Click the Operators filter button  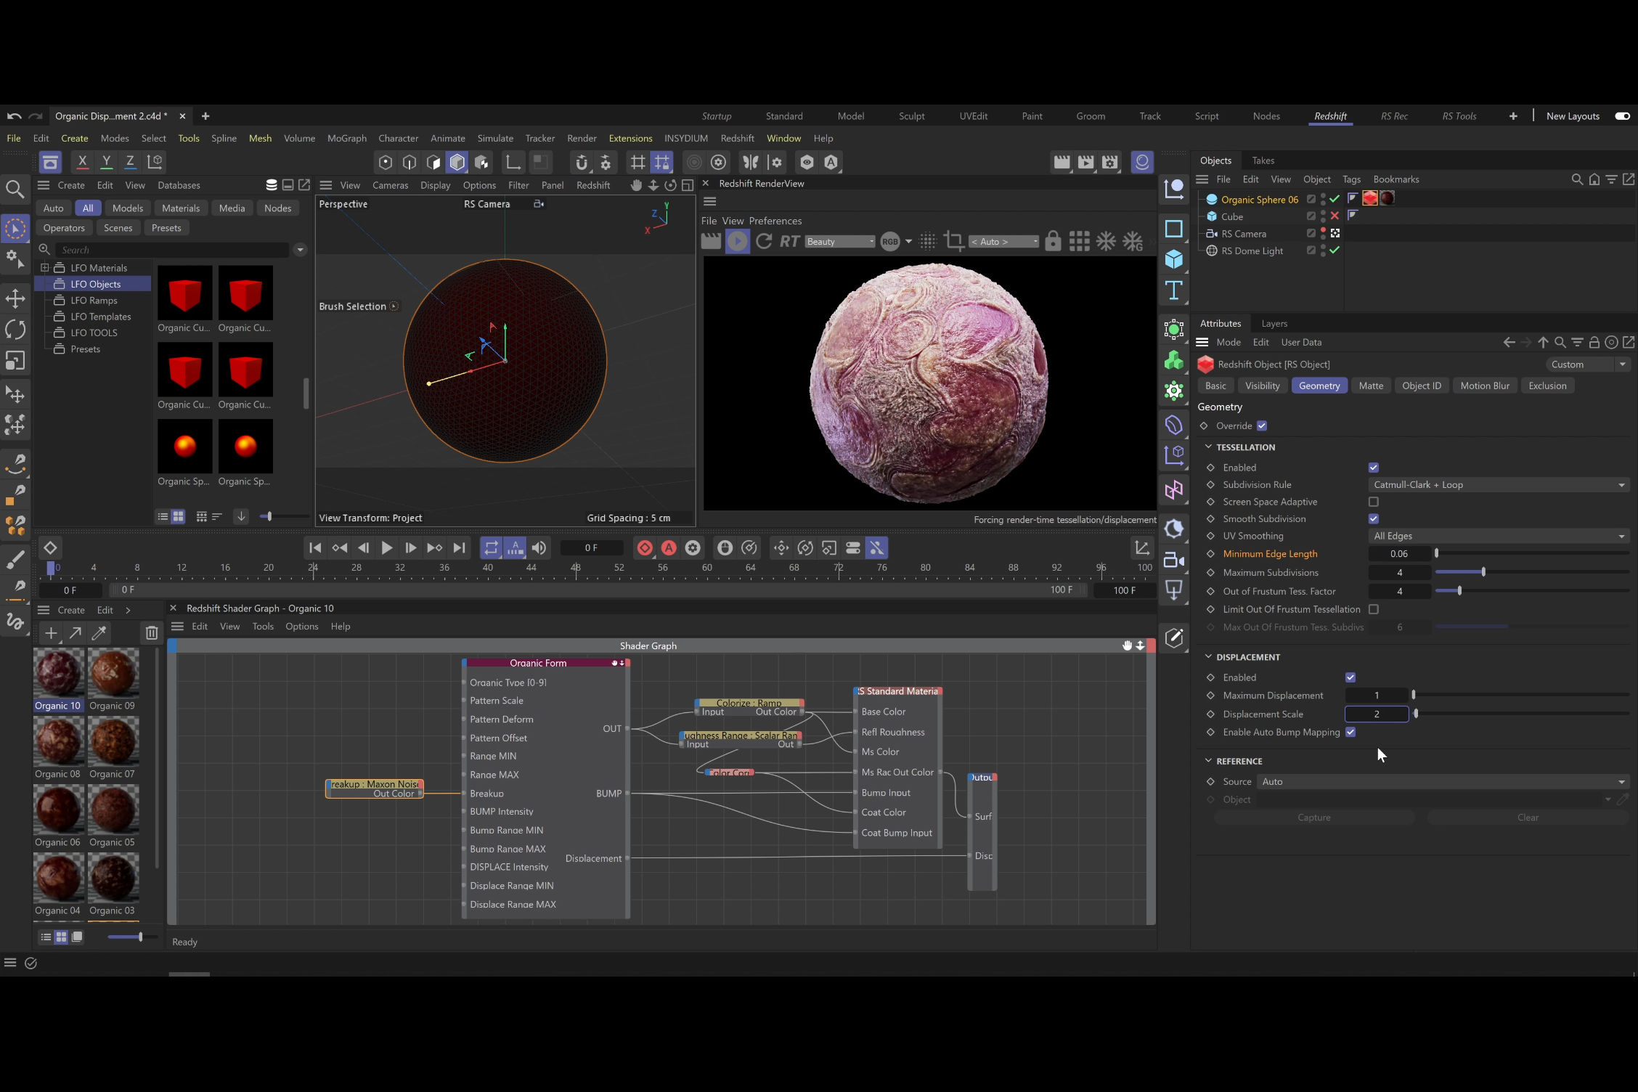(x=64, y=228)
